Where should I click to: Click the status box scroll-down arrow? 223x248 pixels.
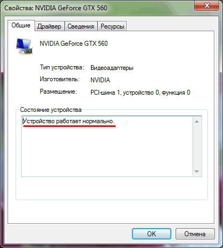pos(197,171)
